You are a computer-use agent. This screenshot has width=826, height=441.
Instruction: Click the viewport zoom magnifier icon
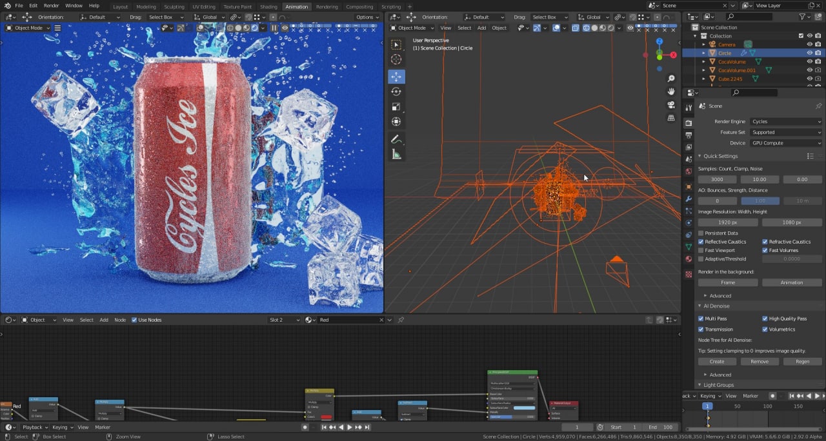tap(671, 79)
